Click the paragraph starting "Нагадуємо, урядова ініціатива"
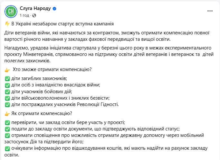Image resolution: width=220 pixels, height=160 pixels. pyautogui.click(x=106, y=54)
